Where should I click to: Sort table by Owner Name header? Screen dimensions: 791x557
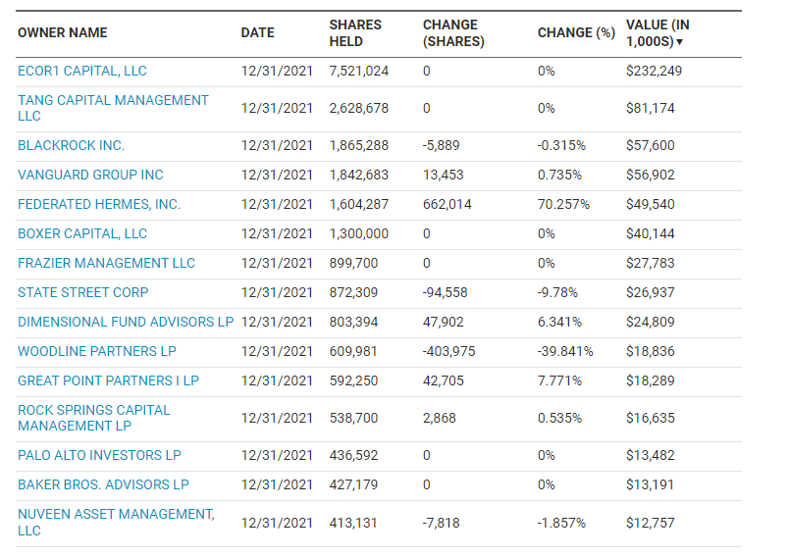[x=63, y=32]
